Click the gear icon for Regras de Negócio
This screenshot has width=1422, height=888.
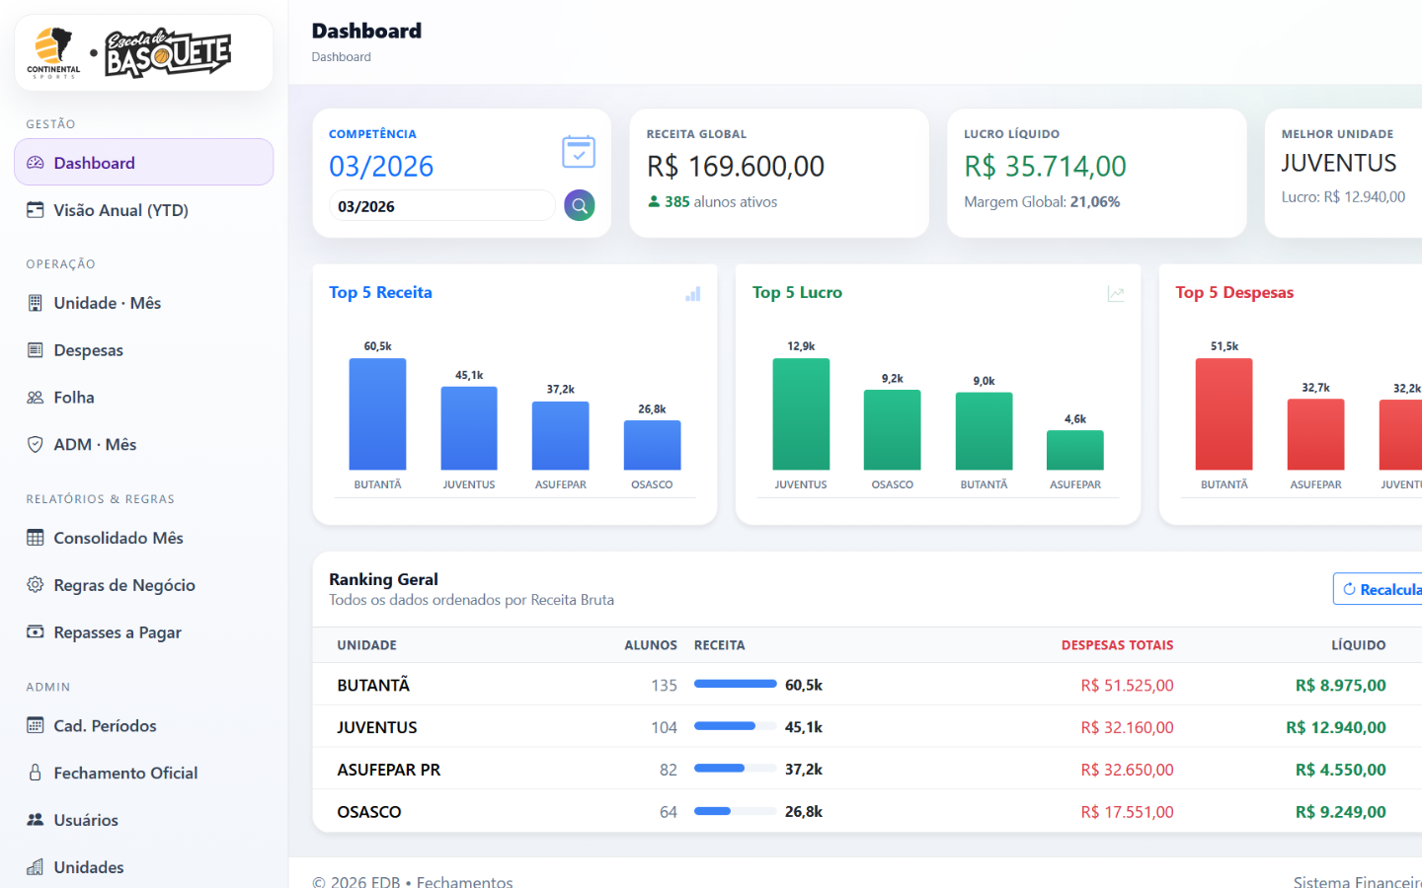coord(36,585)
